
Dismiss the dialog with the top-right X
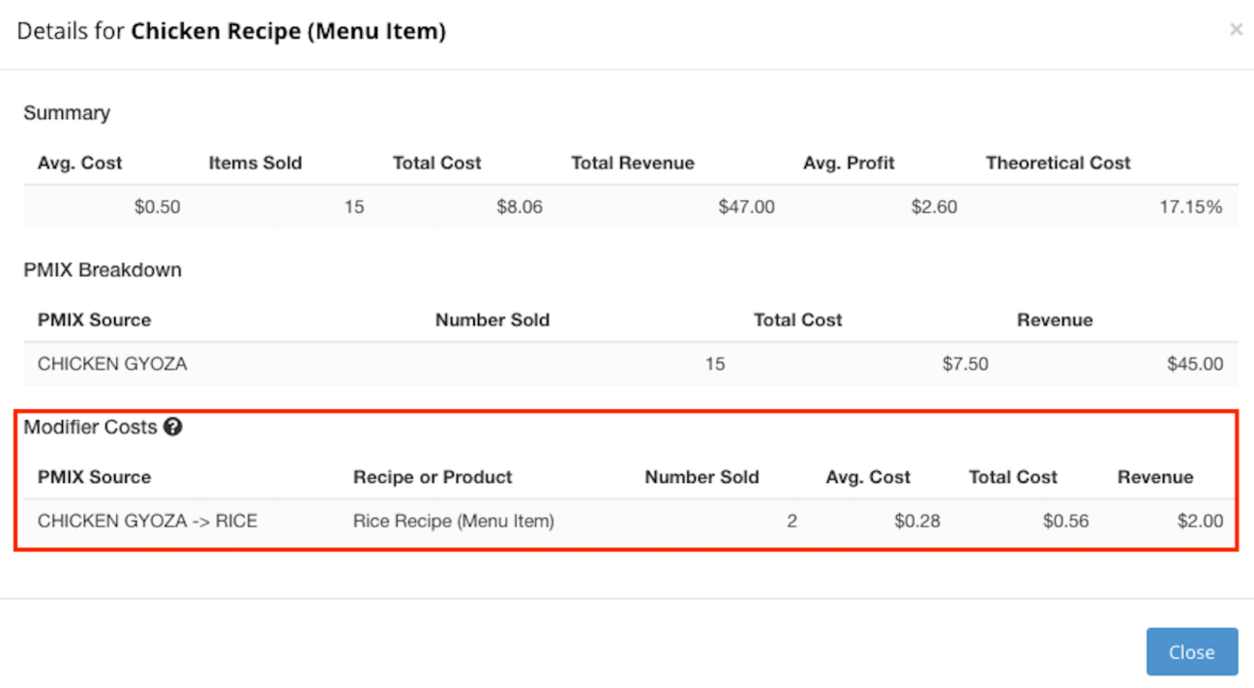pos(1236,30)
